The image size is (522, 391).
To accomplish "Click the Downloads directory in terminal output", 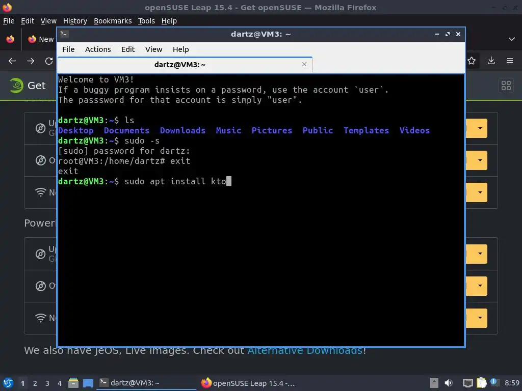I will [x=183, y=130].
